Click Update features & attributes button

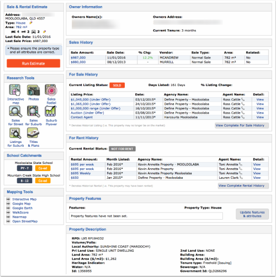[252, 214]
